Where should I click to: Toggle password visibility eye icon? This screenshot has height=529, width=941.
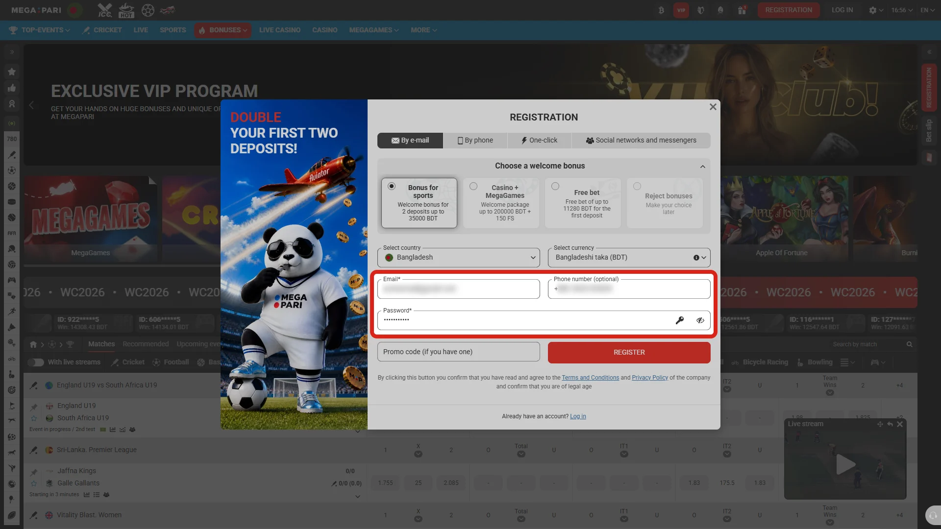(x=700, y=320)
